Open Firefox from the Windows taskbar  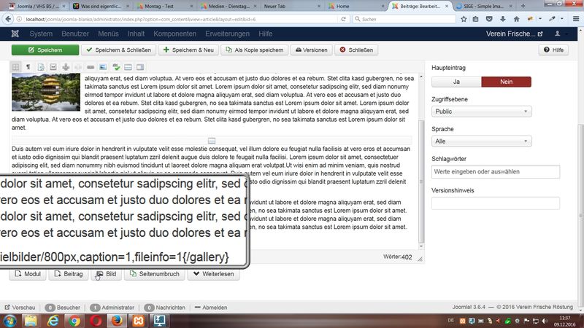point(117,321)
